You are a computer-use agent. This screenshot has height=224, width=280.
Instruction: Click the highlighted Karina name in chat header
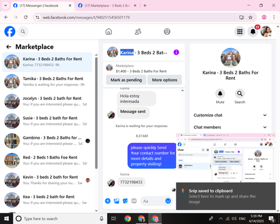pos(127,53)
